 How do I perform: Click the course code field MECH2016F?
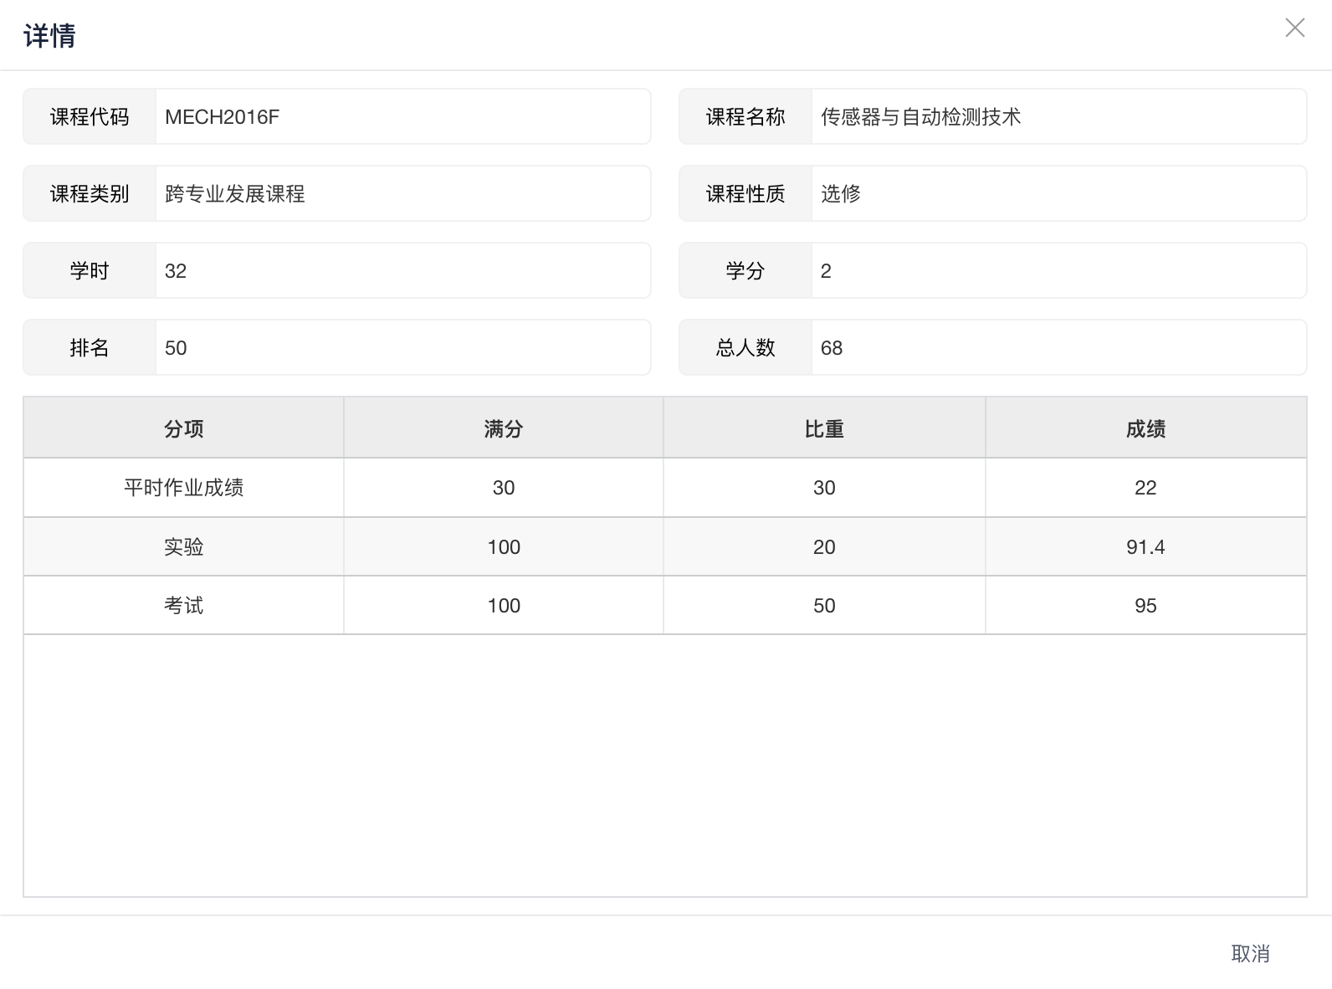pyautogui.click(x=402, y=117)
